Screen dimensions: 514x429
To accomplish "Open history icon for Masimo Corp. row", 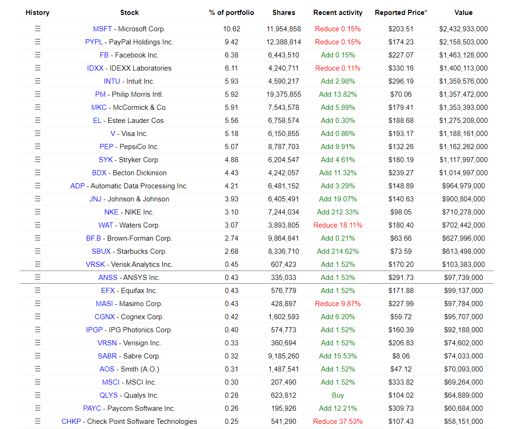I will pos(38,304).
